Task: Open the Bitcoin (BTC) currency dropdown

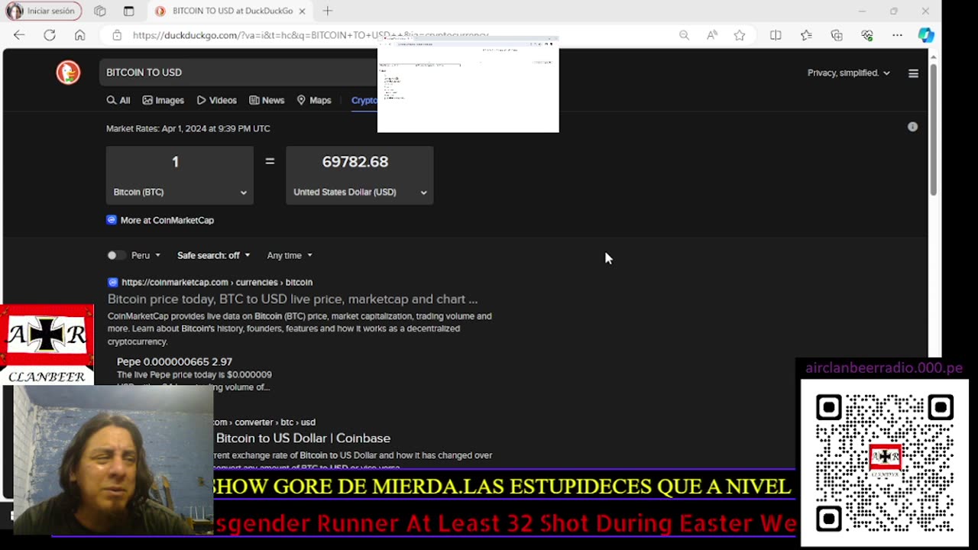Action: coord(180,192)
